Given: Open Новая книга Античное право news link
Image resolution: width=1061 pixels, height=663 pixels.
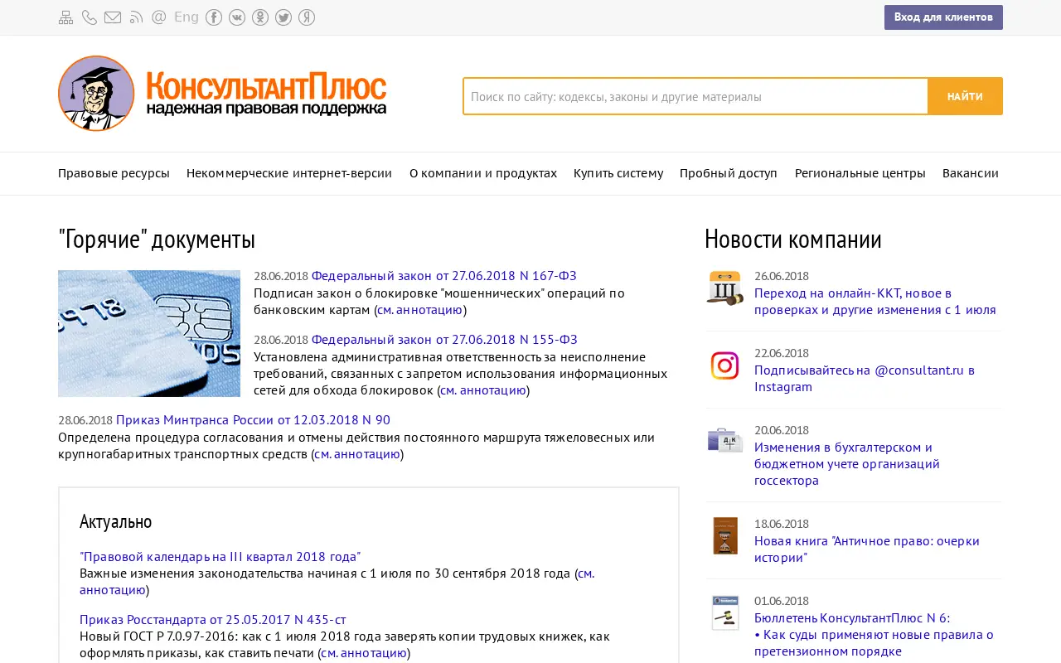Looking at the screenshot, I should coord(867,549).
